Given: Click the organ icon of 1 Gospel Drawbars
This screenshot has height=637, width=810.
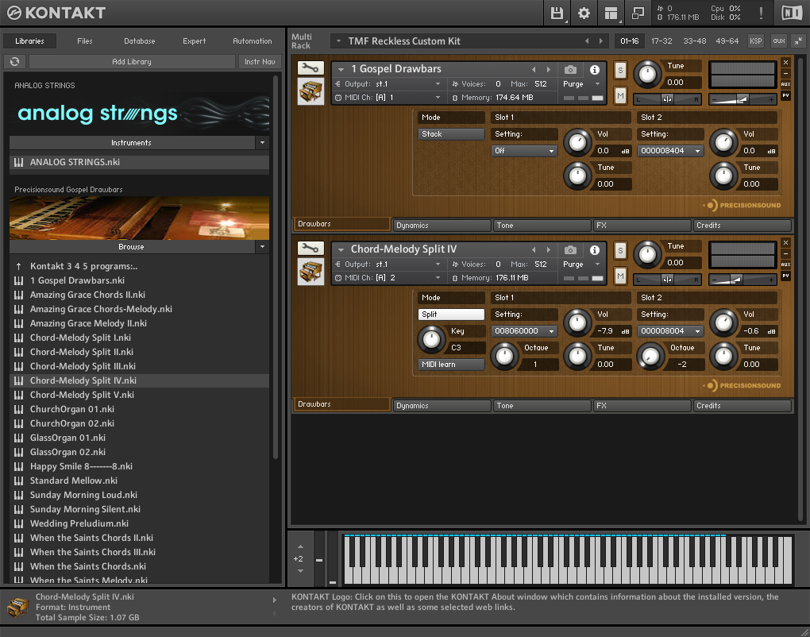Looking at the screenshot, I should click(x=310, y=91).
